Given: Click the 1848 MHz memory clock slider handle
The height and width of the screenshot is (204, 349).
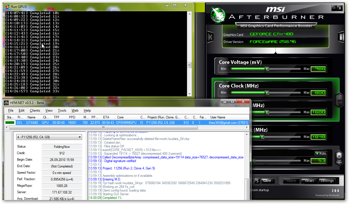Looking at the screenshot, I should point(262,137).
